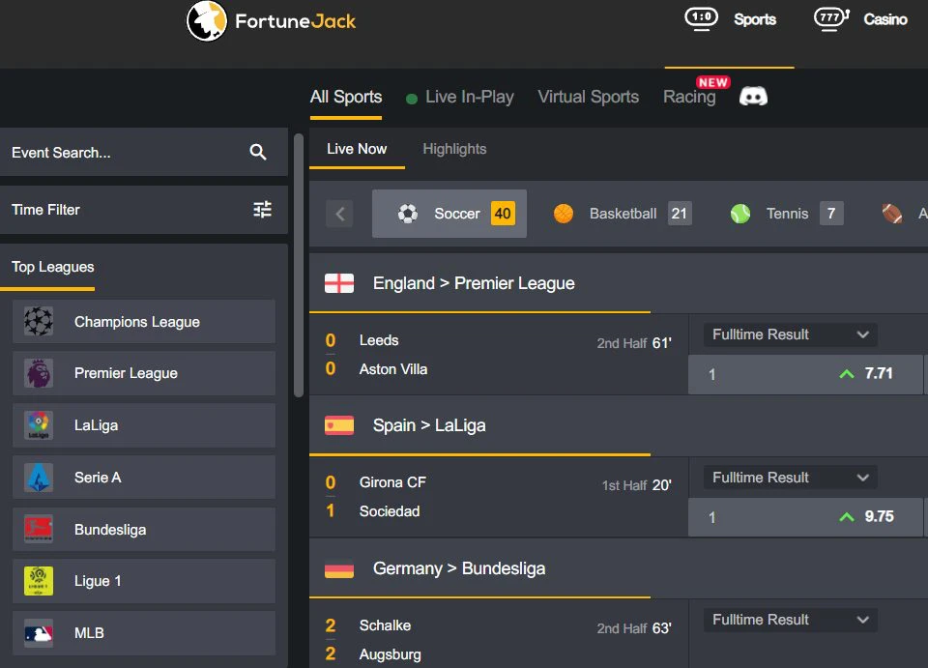Open Bundesliga from Top Leagues
928x668 pixels.
(x=144, y=529)
